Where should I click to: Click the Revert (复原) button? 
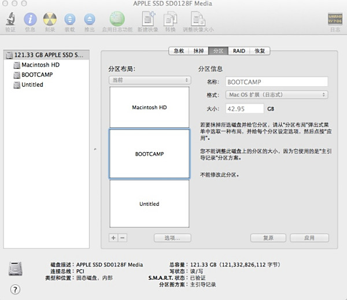click(268, 238)
